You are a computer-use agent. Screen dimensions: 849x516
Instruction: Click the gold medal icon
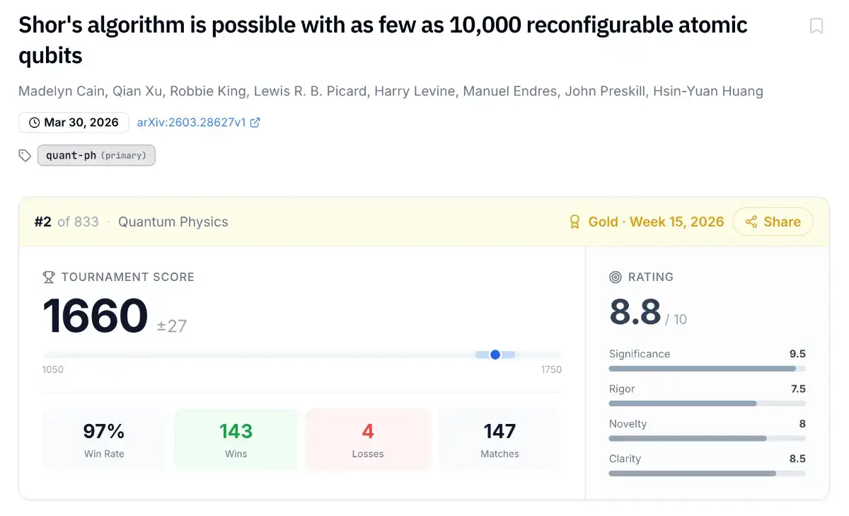tap(575, 222)
